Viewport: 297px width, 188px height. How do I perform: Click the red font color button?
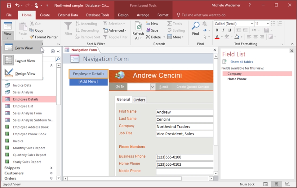point(217,37)
